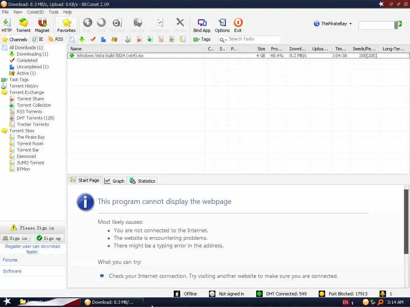The height and width of the screenshot is (307, 410).
Task: Click the HTTP download icon
Action: 7,25
